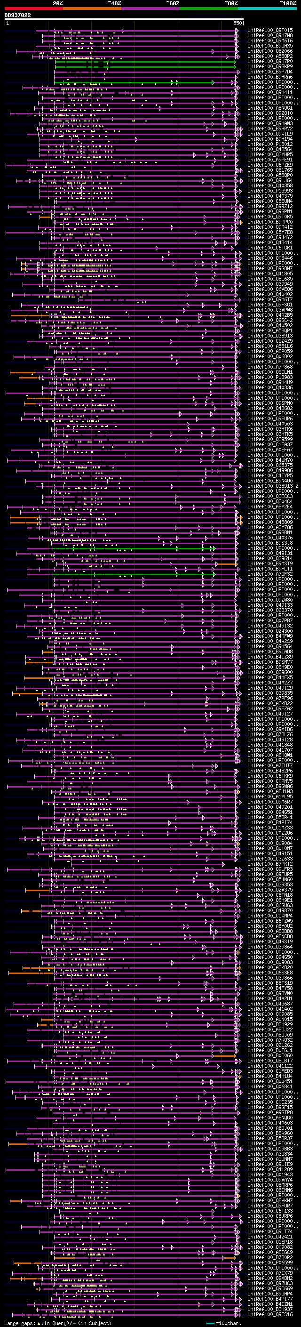Click label UniRef100_B9P7Q4

coord(270,72)
